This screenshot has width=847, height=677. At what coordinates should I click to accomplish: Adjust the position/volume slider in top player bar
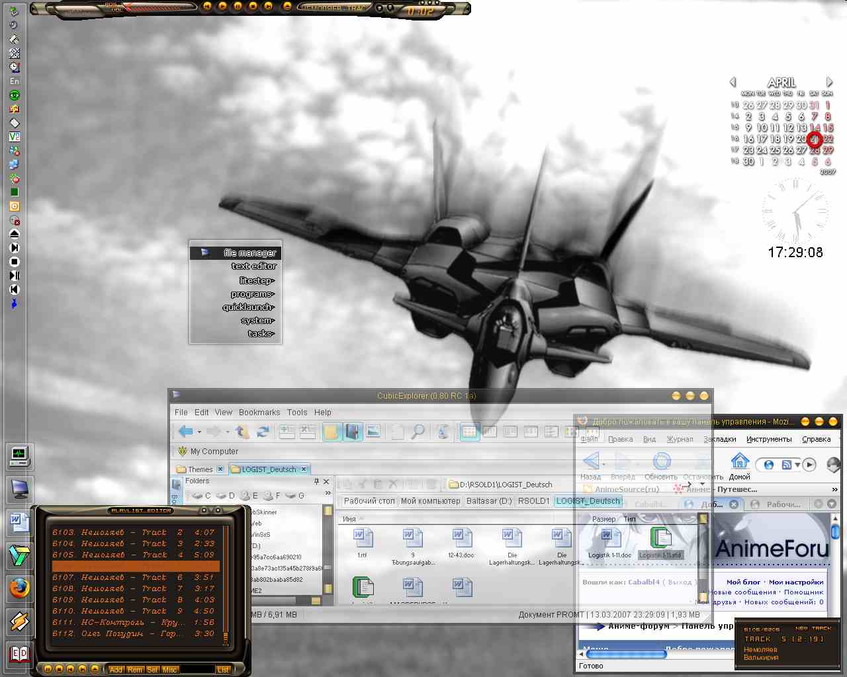point(159,9)
